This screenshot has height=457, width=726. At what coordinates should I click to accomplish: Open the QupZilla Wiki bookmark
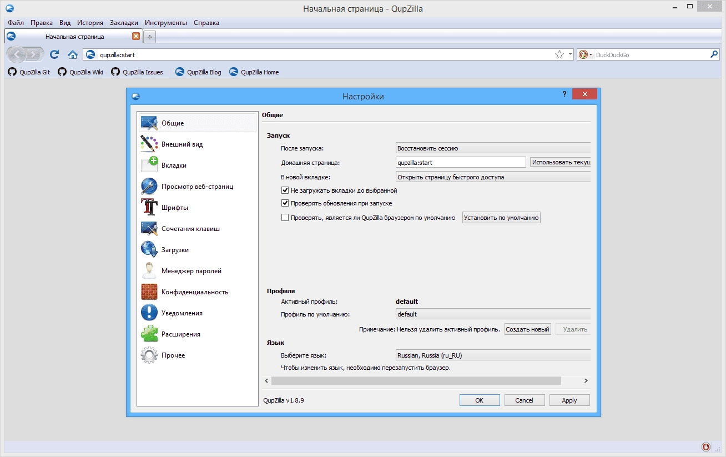click(80, 72)
